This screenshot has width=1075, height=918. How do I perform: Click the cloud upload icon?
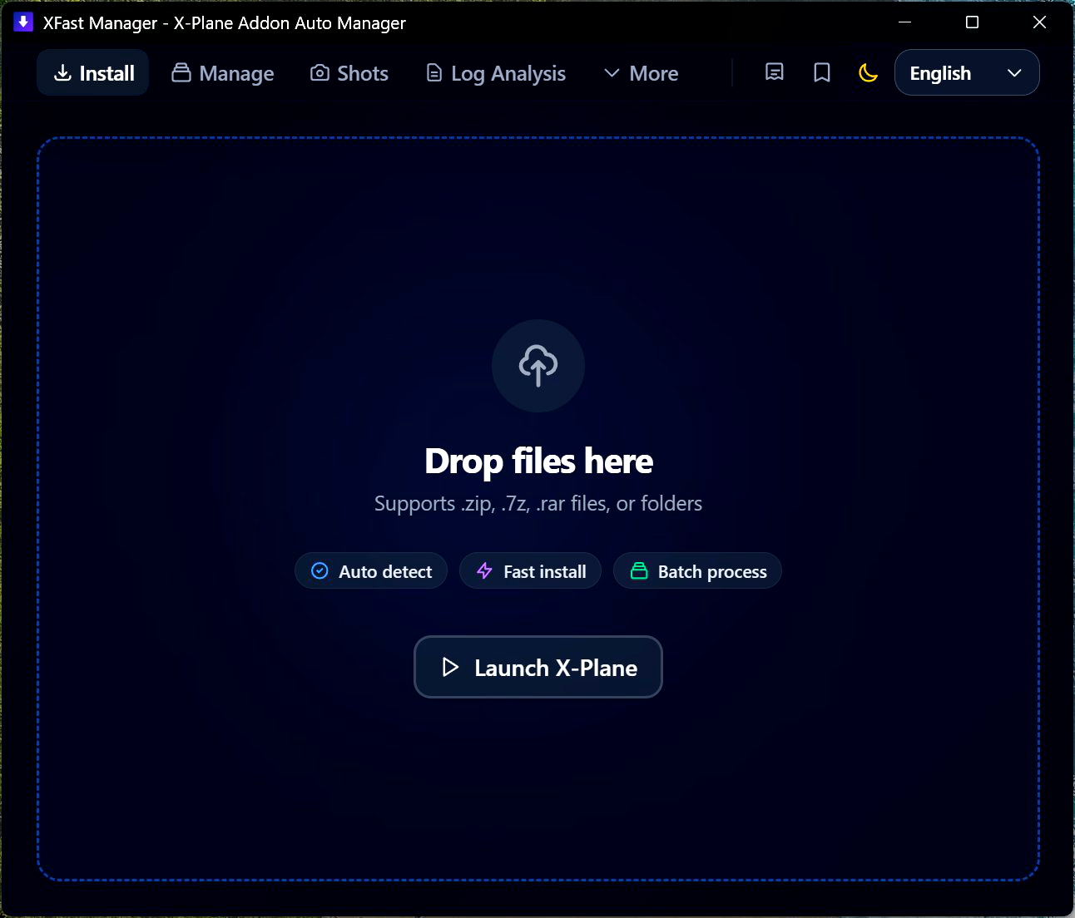[x=538, y=366]
